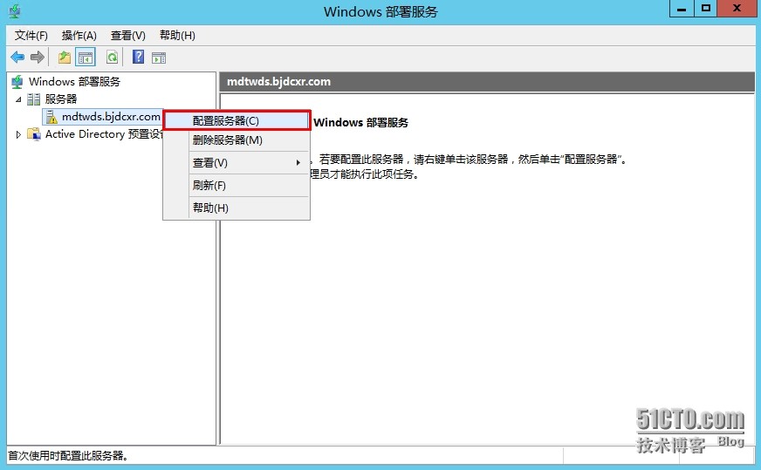The width and height of the screenshot is (761, 470).
Task: Expand the Active Directory 预置设备 node
Action: pyautogui.click(x=18, y=134)
